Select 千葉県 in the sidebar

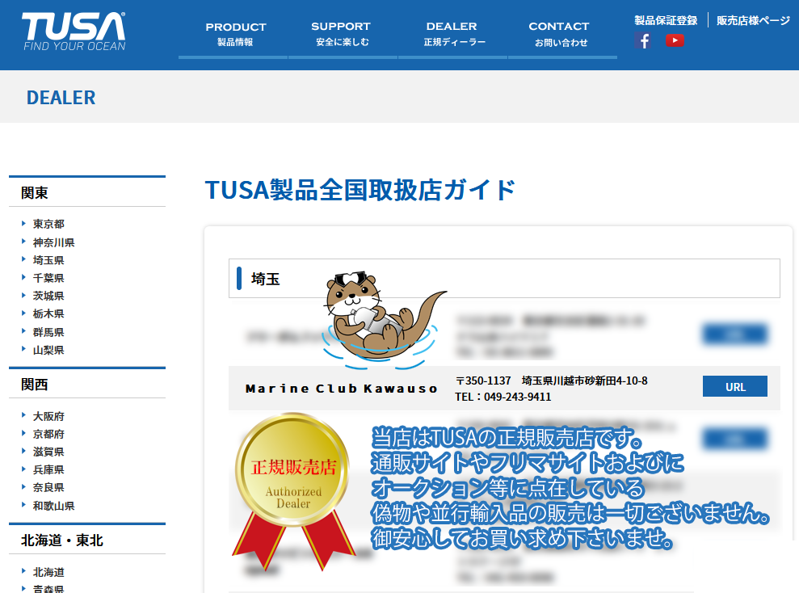coord(48,278)
